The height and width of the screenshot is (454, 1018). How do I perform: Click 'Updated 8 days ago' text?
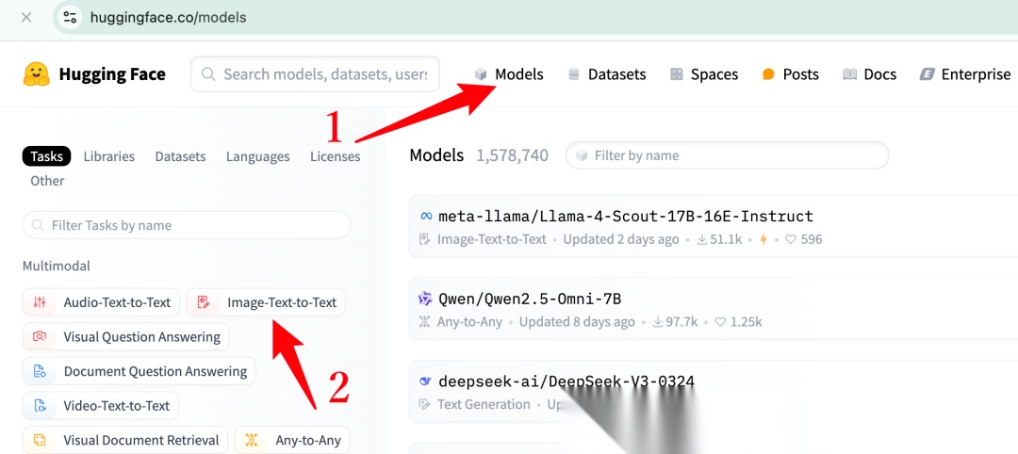577,322
